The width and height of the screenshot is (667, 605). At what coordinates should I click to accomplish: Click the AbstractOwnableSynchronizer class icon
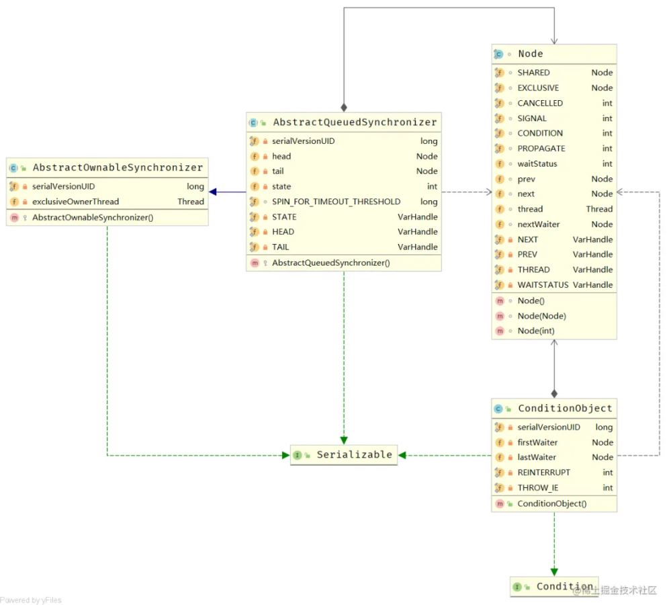click(x=13, y=167)
